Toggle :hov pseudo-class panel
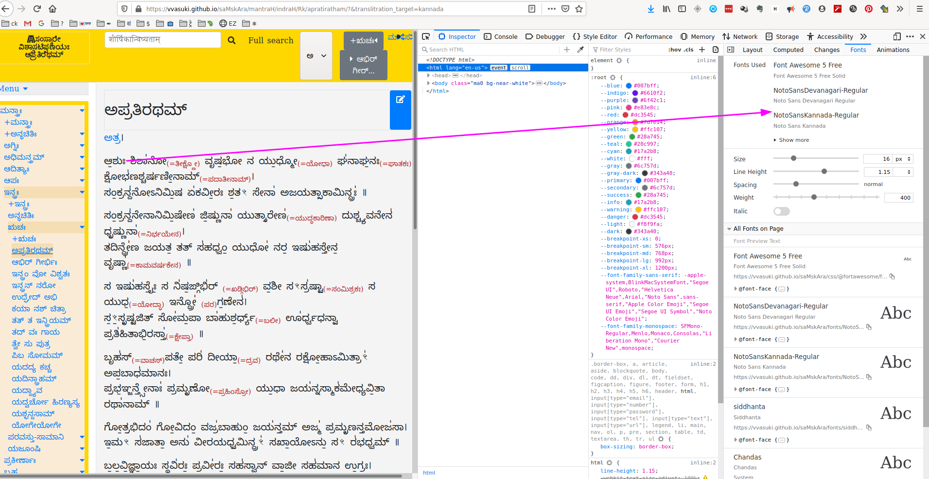Viewport: 929px width, 479px height. (674, 50)
